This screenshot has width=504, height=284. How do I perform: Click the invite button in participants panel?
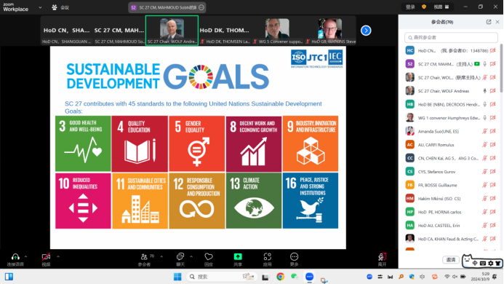[x=451, y=260]
